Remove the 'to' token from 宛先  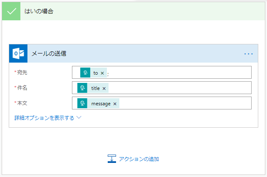pos(102,73)
